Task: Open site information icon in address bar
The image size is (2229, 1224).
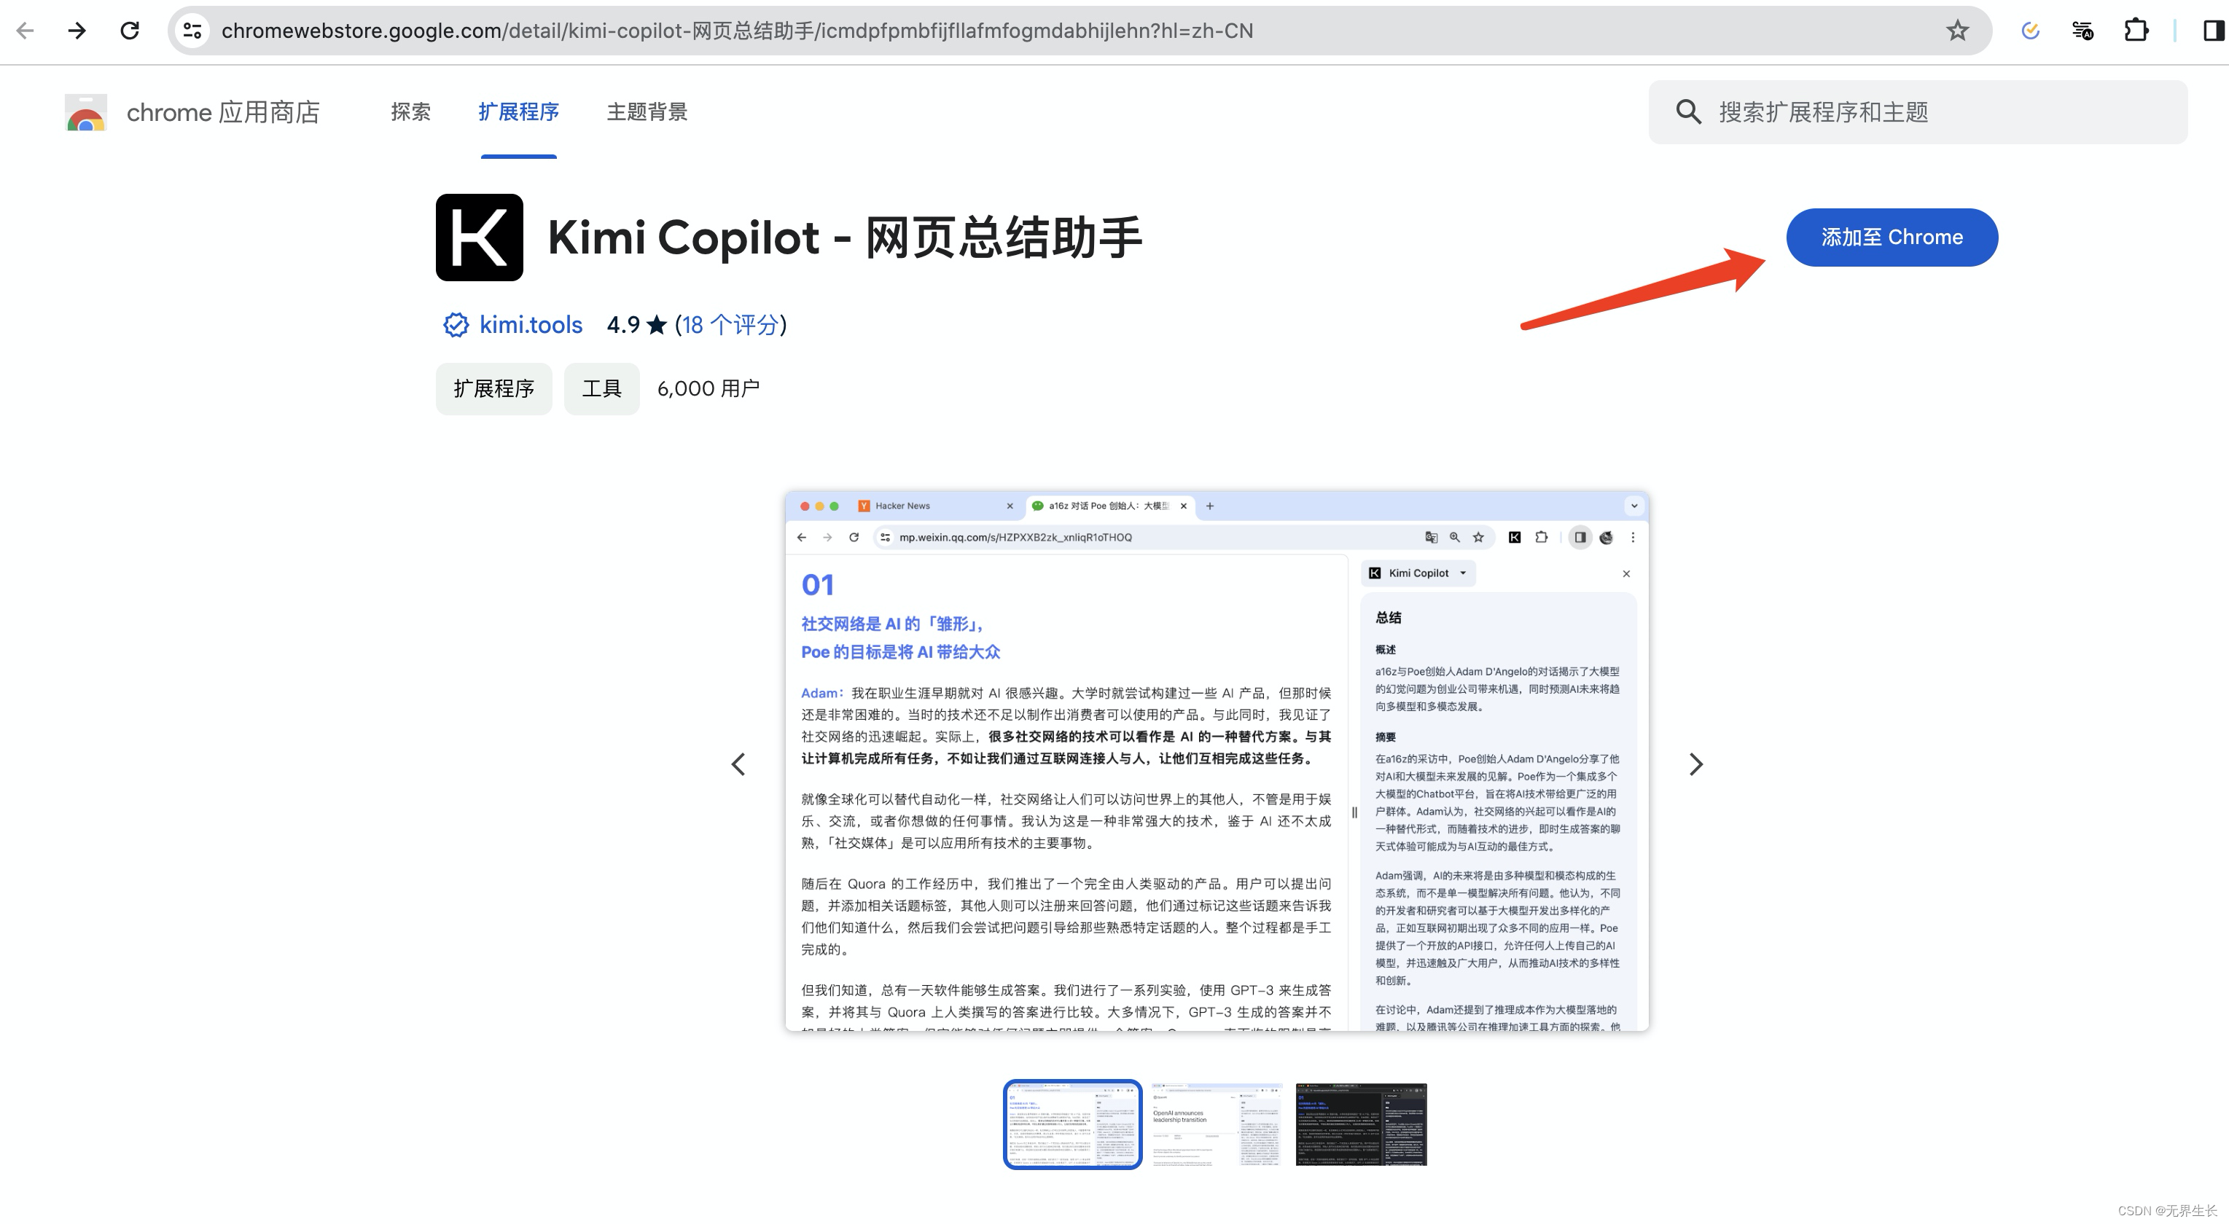Action: 192,31
